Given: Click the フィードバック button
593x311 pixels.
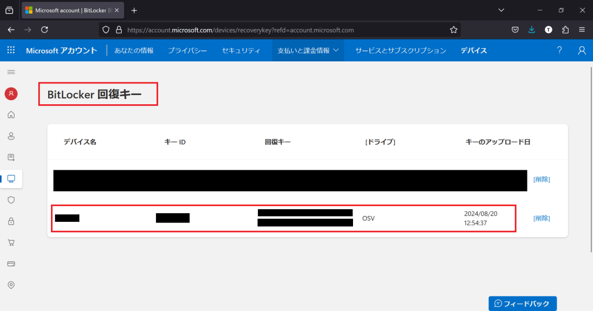Looking at the screenshot, I should [522, 303].
